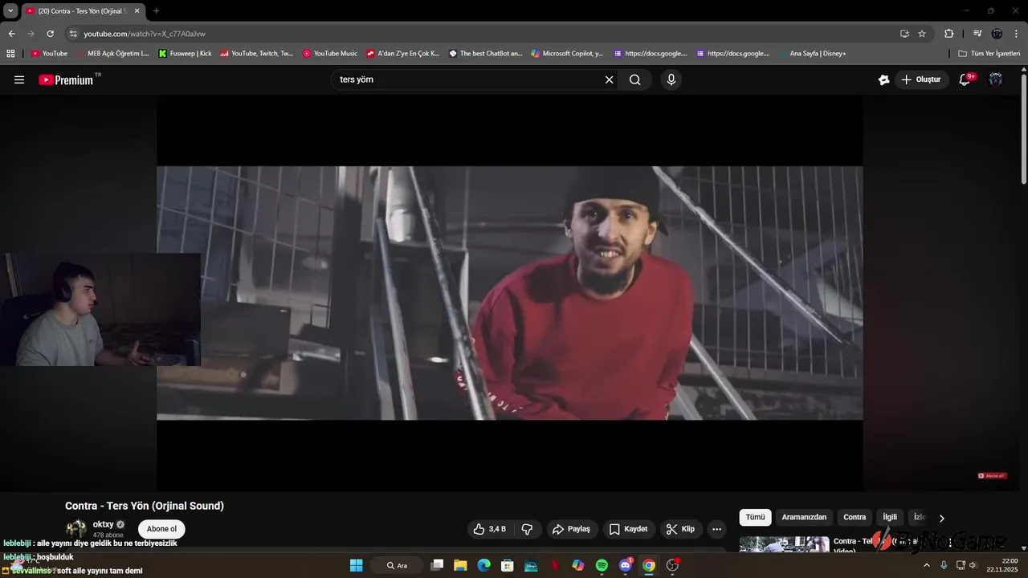
Task: Show more filter chips with right arrow
Action: [x=941, y=518]
